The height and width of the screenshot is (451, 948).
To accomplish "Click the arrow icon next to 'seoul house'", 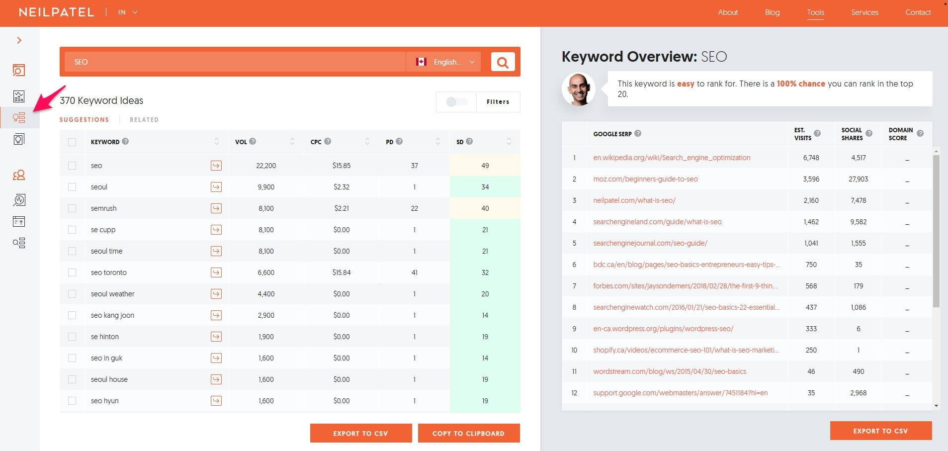I will coord(216,379).
